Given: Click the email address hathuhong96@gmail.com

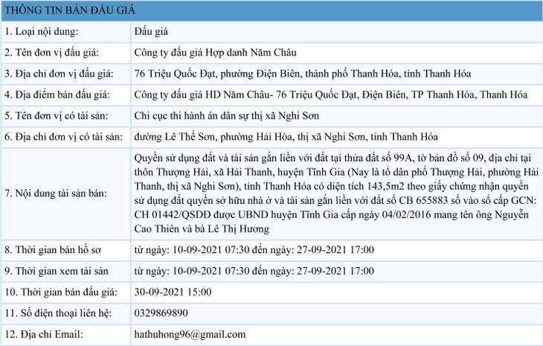Looking at the screenshot, I should [190, 334].
